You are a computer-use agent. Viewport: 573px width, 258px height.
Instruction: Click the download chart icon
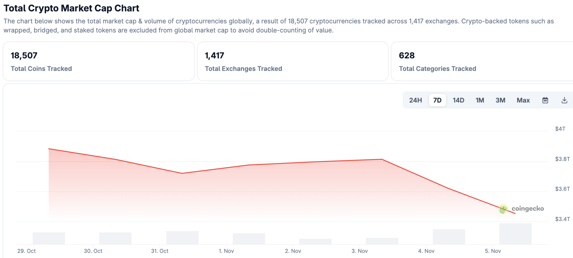tap(564, 100)
